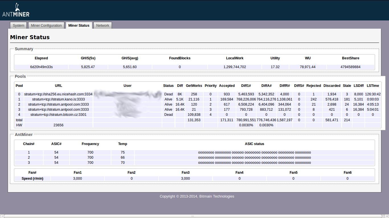Click the Elapsed value 6d20h49m33s
This screenshot has width=389, height=218.
41,67
